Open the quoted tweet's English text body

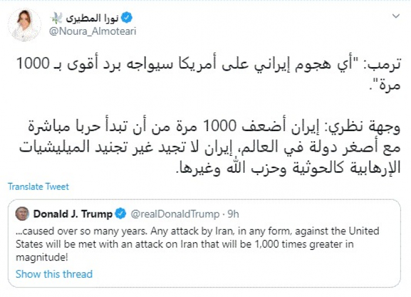(197, 242)
